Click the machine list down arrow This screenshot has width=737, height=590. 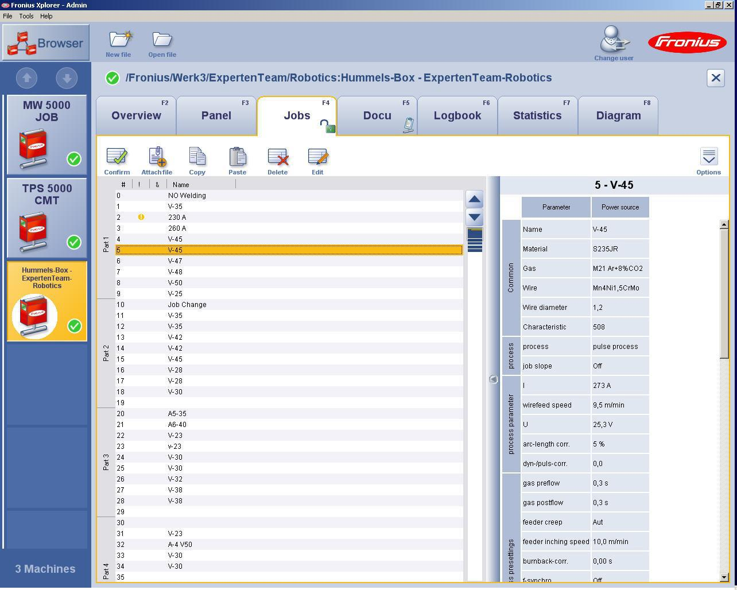pyautogui.click(x=67, y=77)
